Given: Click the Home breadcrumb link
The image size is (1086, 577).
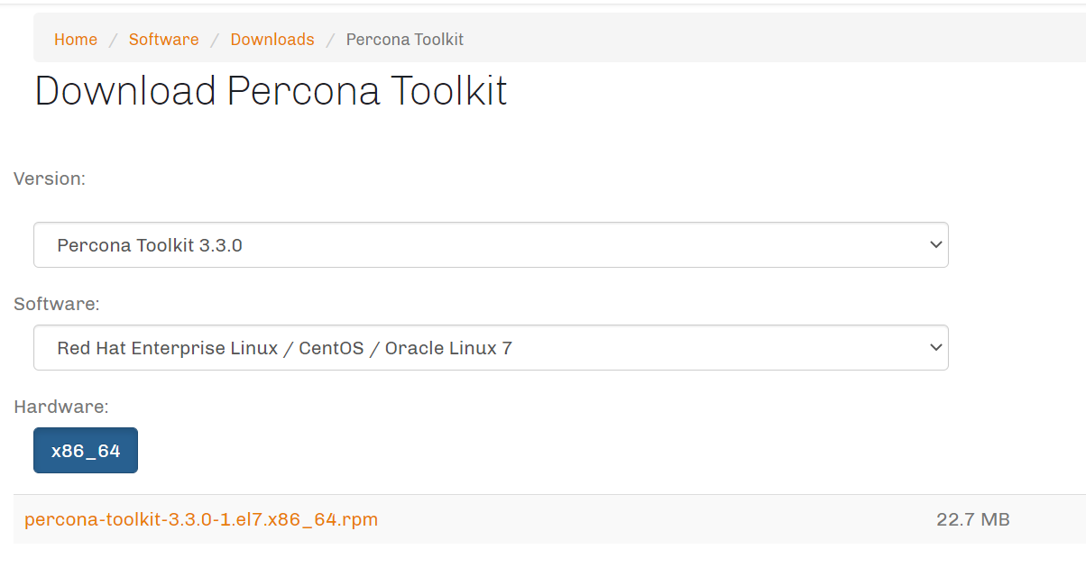Looking at the screenshot, I should click(76, 40).
